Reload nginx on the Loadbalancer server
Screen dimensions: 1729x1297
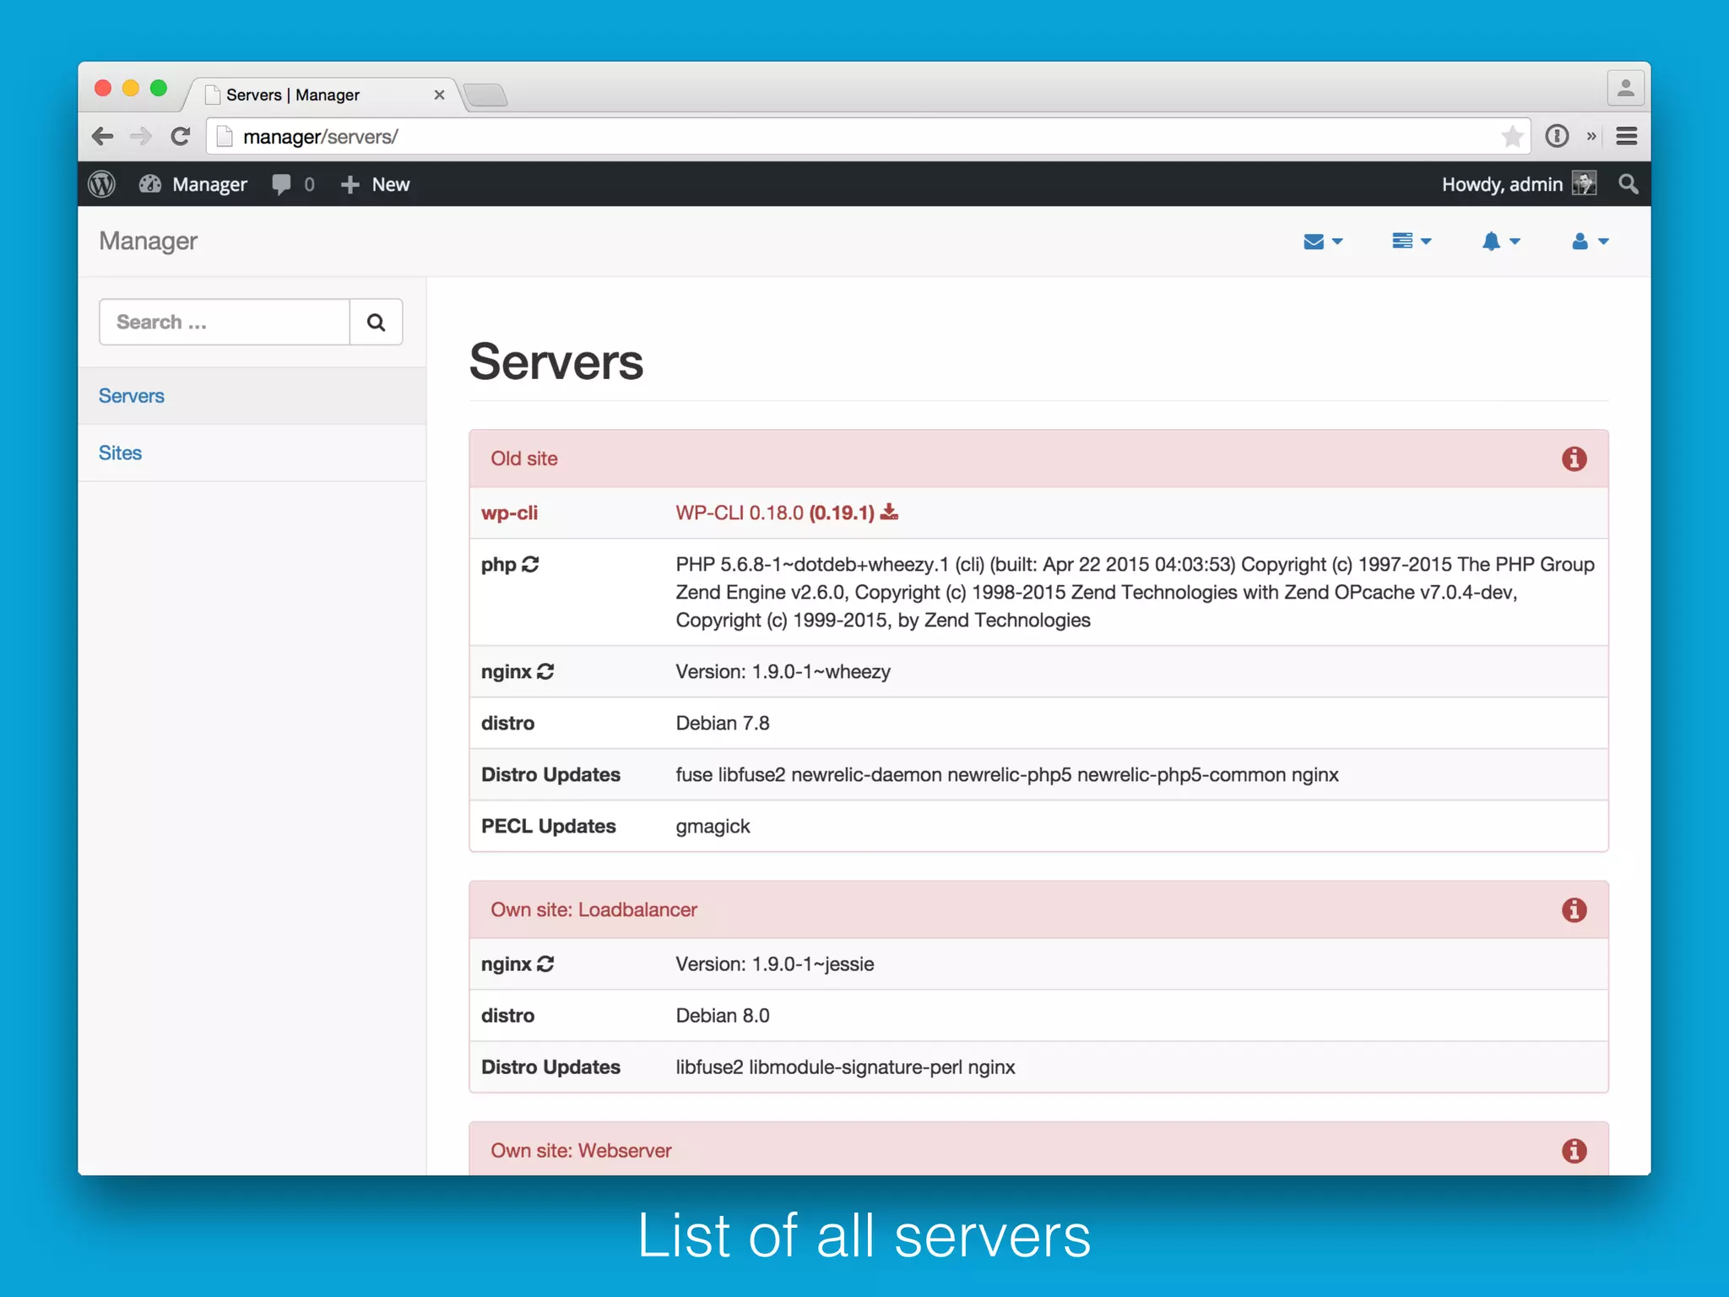(545, 963)
